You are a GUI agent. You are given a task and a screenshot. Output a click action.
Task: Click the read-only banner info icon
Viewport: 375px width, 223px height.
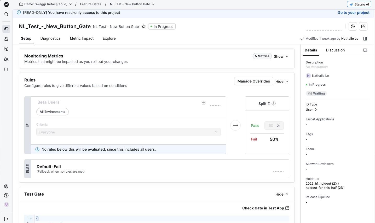pos(19,12)
